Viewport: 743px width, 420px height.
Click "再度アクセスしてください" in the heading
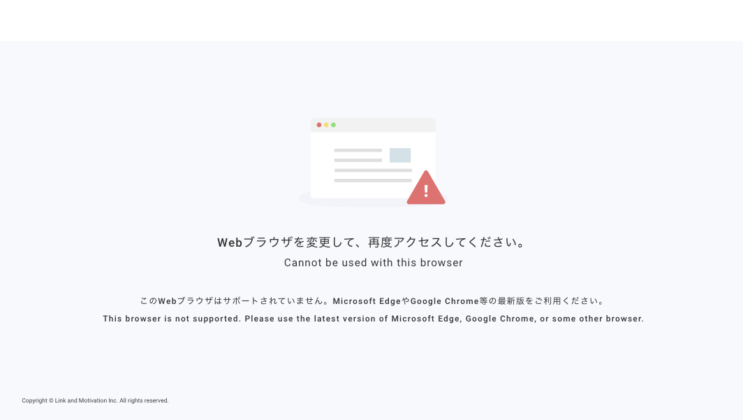coord(447,242)
